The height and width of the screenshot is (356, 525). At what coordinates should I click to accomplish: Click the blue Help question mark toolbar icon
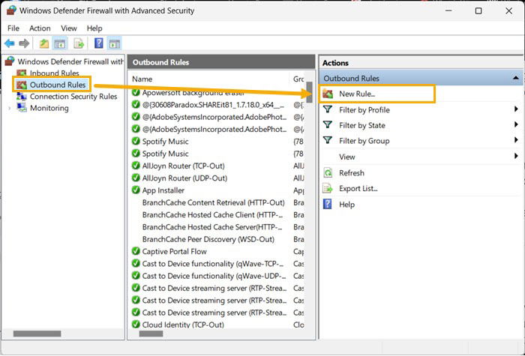[x=99, y=43]
